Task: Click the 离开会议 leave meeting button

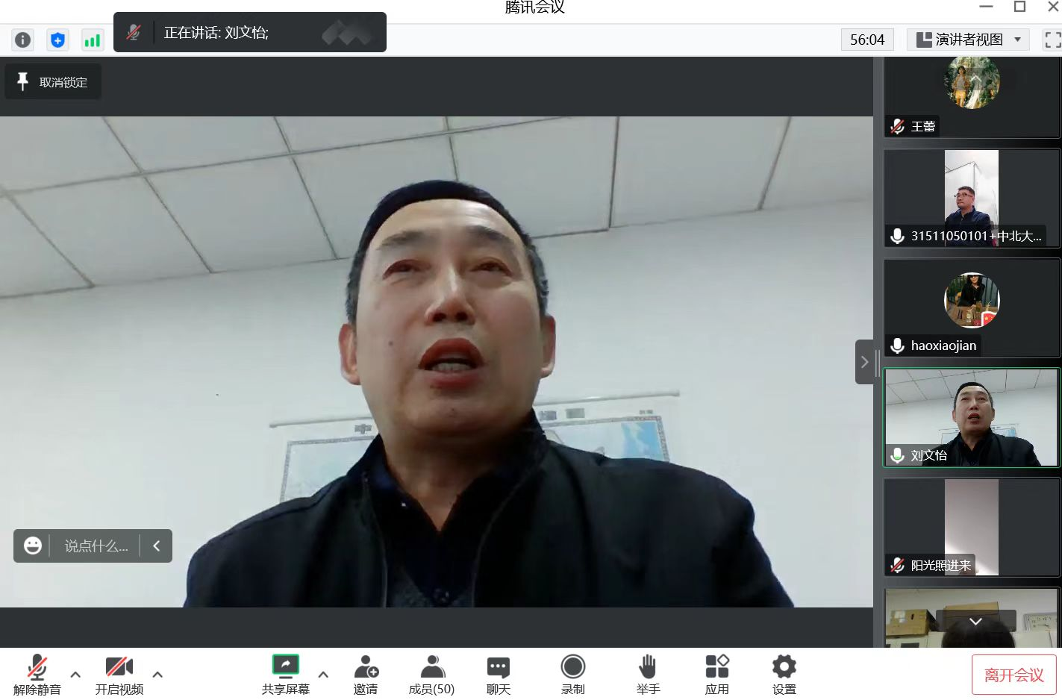Action: (1013, 675)
